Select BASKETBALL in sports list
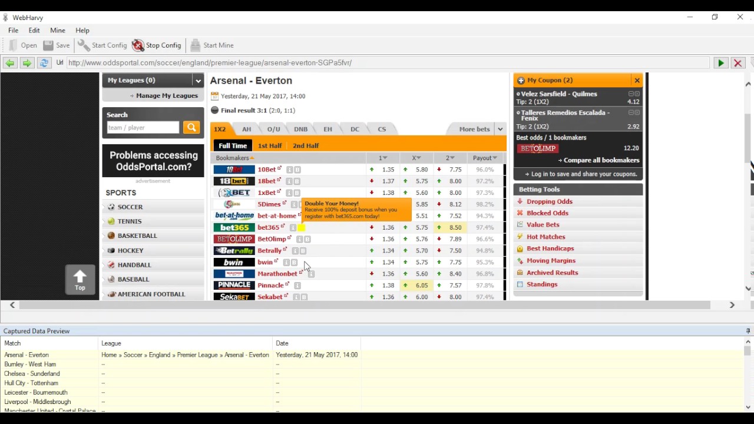Image resolution: width=754 pixels, height=424 pixels. click(x=153, y=236)
